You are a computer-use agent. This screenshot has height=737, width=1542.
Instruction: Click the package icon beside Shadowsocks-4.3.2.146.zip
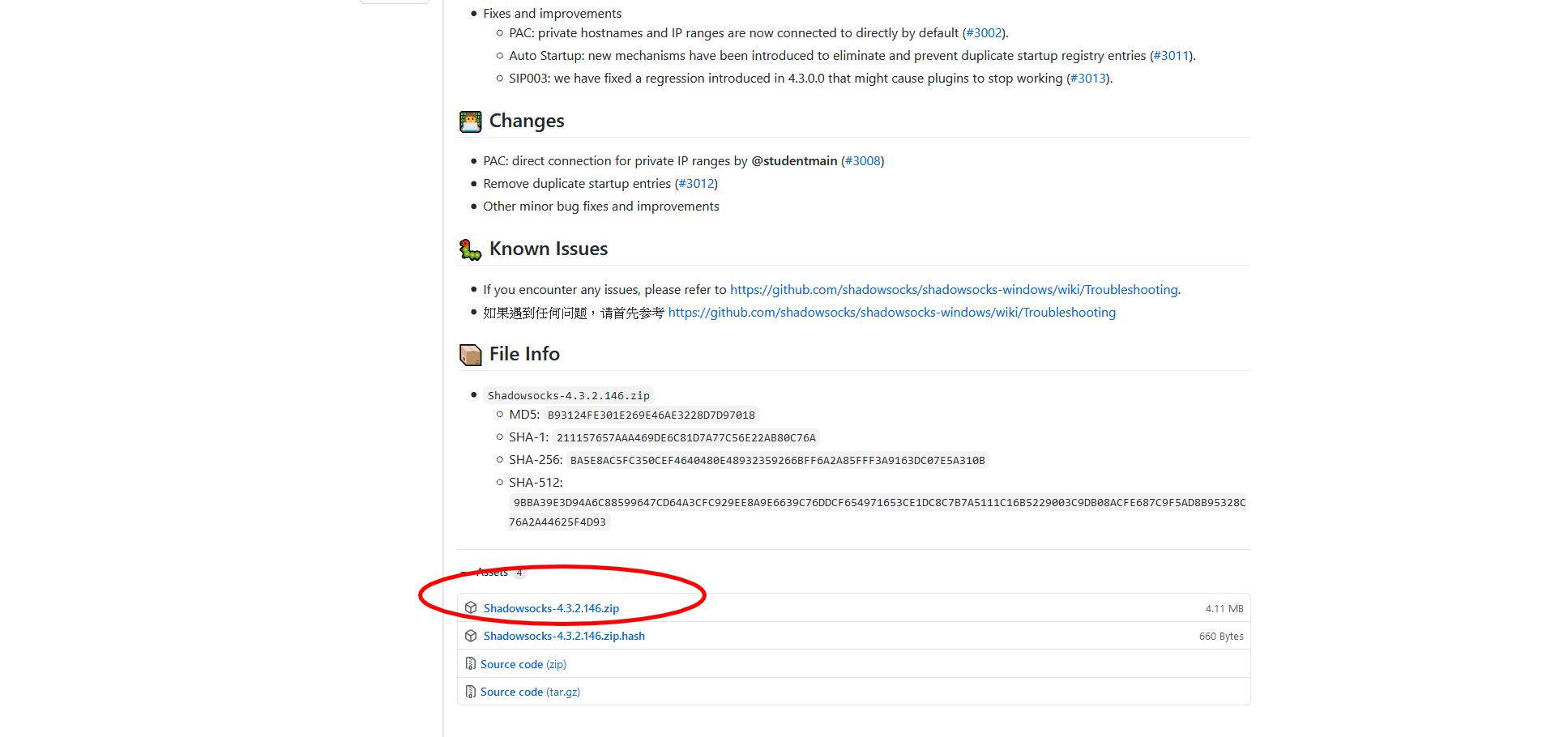click(472, 607)
